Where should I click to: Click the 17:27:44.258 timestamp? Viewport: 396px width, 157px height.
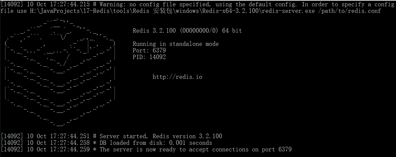[x=70, y=143]
